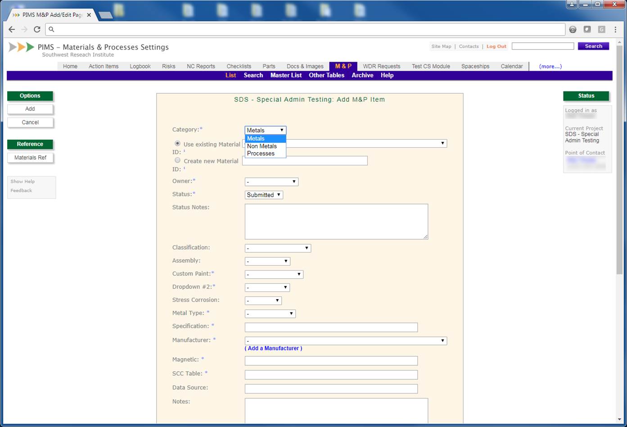Close the PIMS M&P browser tab
627x427 pixels.
click(89, 15)
